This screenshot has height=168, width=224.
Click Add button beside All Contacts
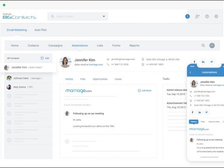click(45, 58)
